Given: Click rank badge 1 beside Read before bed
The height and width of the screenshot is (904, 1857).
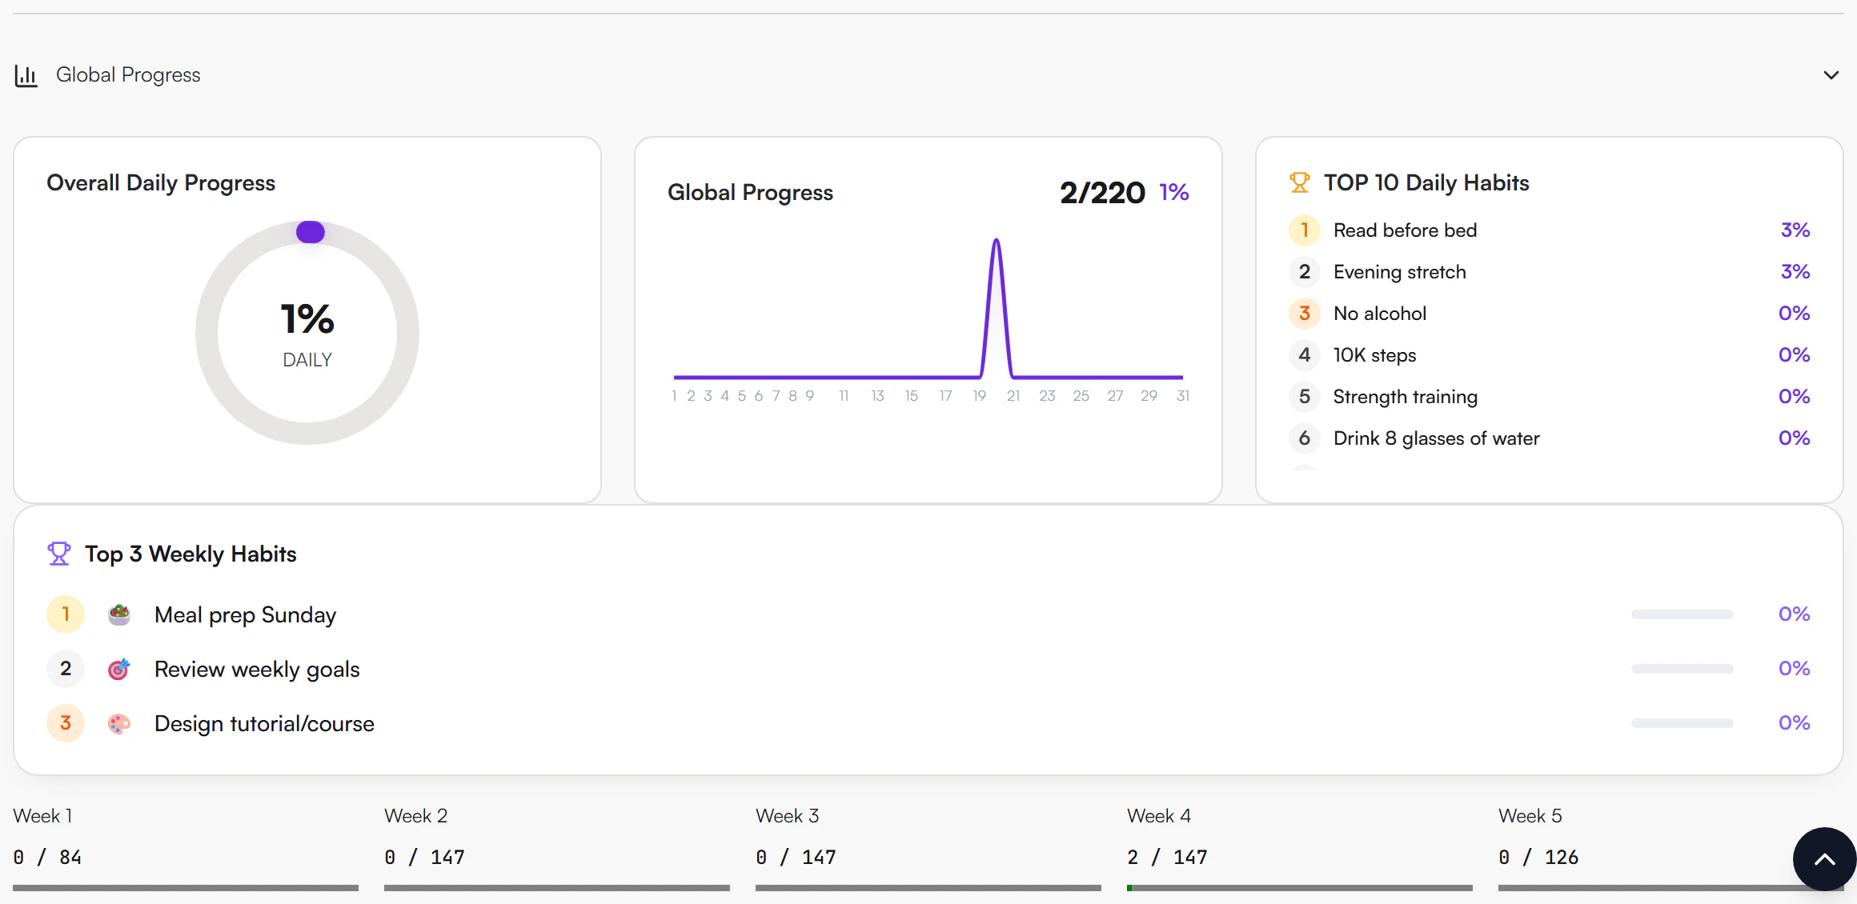Looking at the screenshot, I should 1305,230.
